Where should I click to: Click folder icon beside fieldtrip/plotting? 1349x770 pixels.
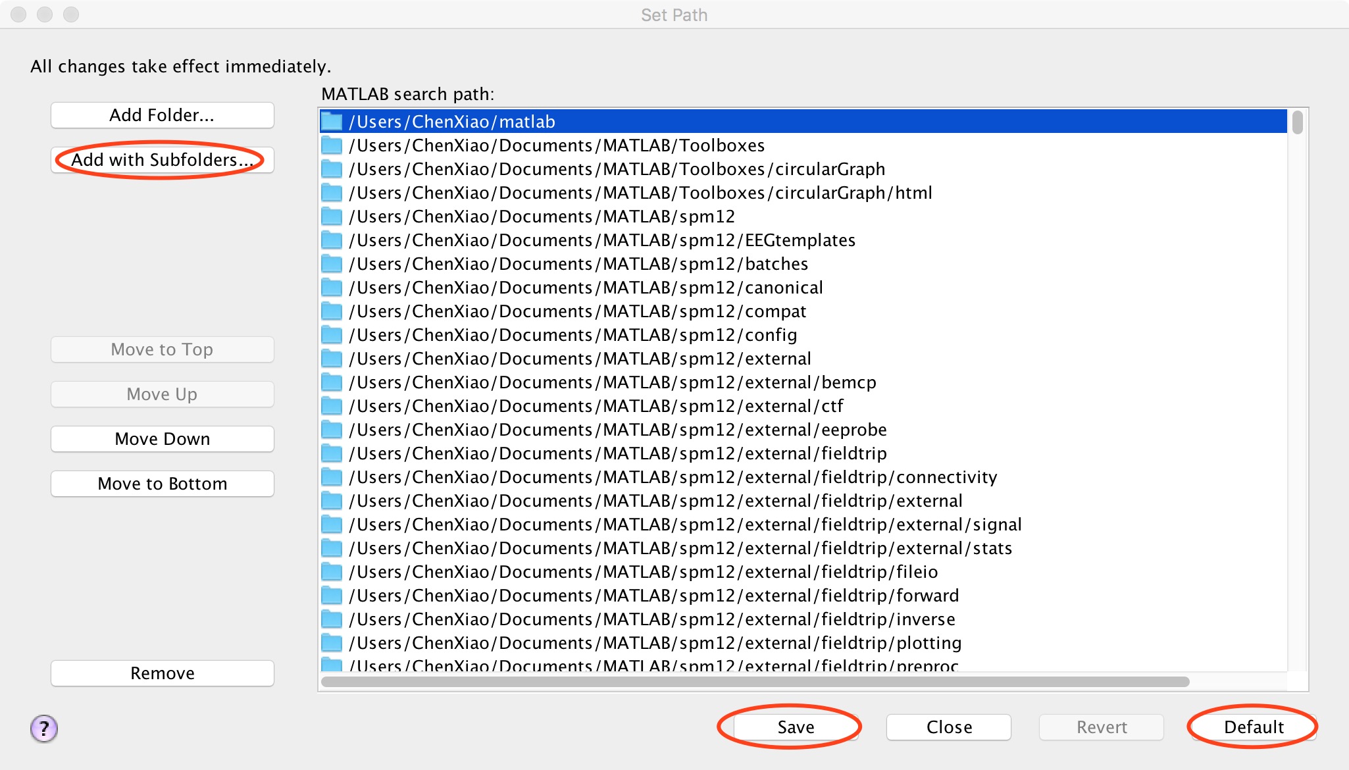point(332,643)
